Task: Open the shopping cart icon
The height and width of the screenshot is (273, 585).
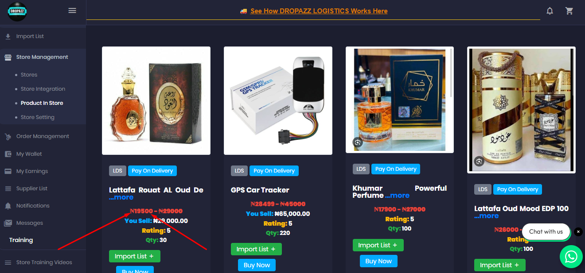Action: [569, 11]
